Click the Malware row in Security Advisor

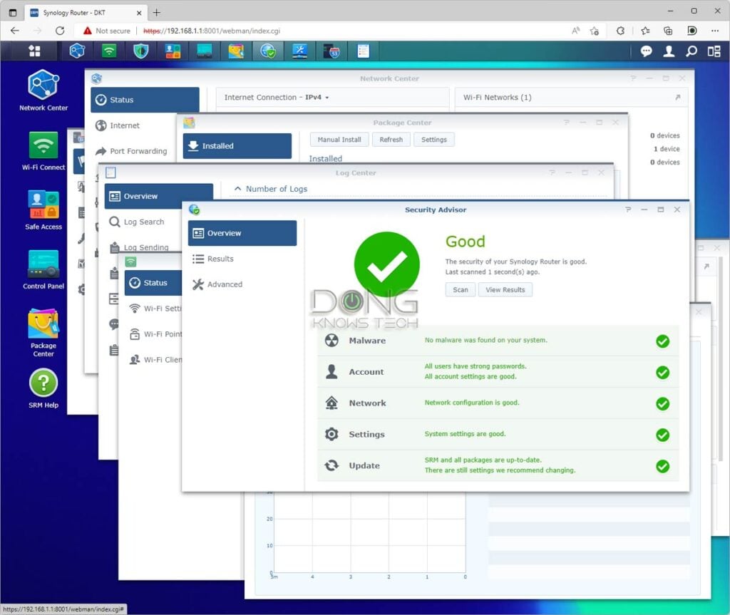498,341
